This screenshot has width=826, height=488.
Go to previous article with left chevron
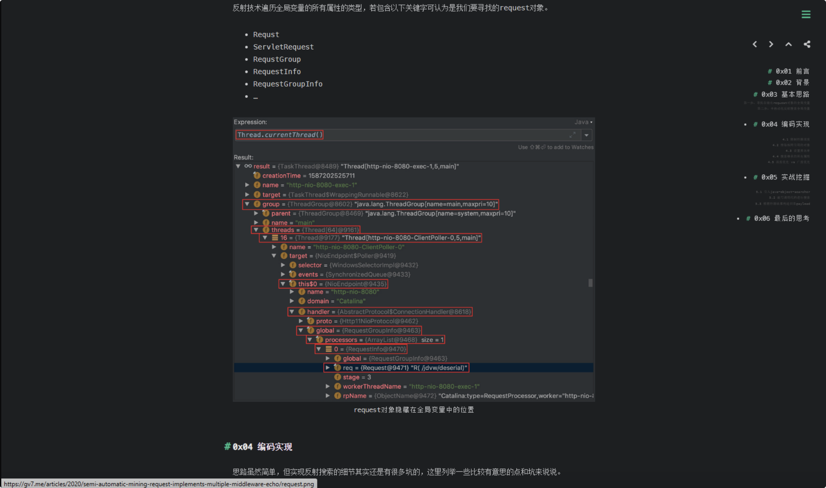[x=755, y=44]
